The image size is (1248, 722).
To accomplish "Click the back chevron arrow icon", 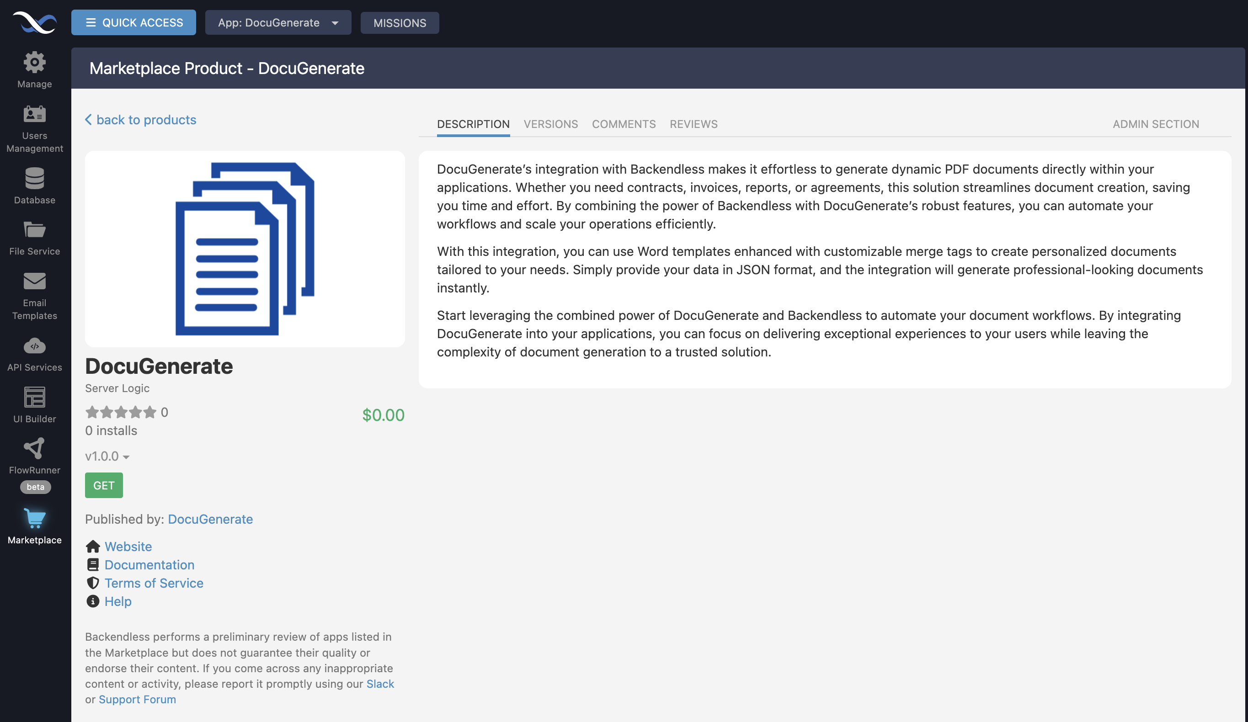I will [88, 119].
